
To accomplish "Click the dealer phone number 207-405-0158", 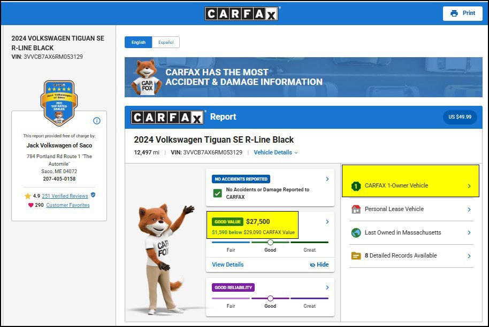I will pos(59,179).
